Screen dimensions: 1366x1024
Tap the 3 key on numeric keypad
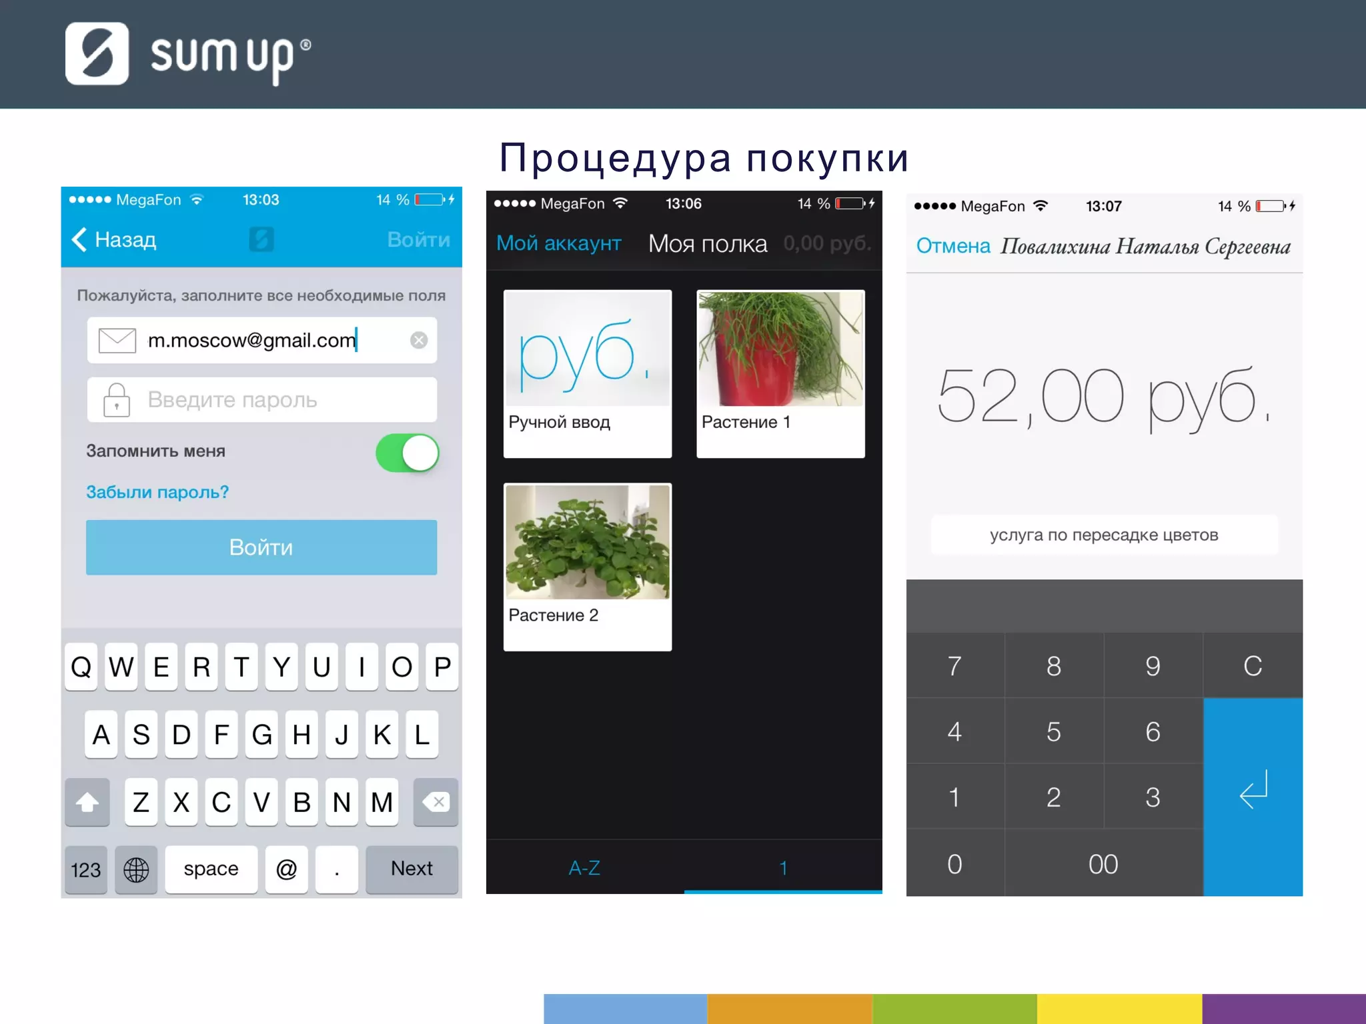point(1153,797)
